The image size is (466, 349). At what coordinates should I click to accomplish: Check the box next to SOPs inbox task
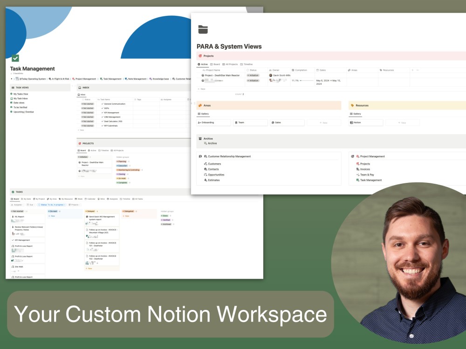click(x=102, y=108)
